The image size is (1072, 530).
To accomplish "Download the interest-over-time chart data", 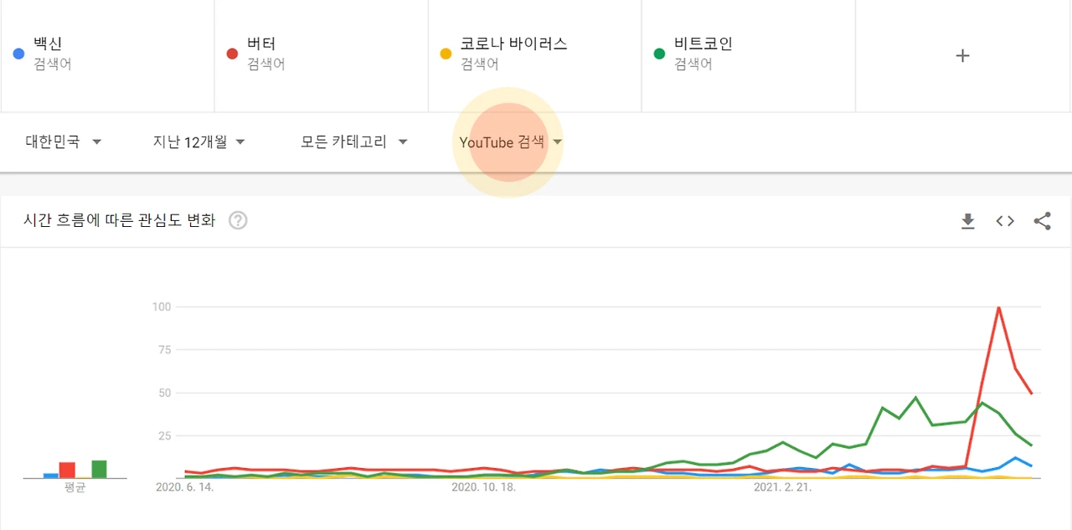I will click(x=968, y=221).
